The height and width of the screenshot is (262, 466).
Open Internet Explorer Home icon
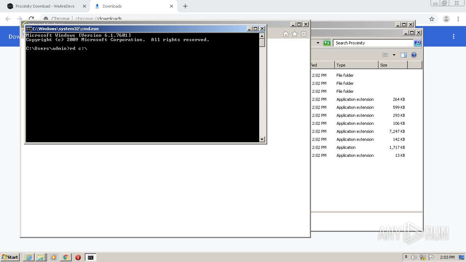point(286,34)
